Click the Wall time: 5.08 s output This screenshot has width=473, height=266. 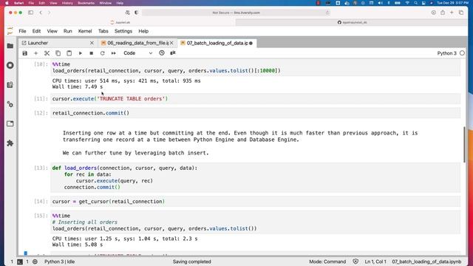point(78,245)
